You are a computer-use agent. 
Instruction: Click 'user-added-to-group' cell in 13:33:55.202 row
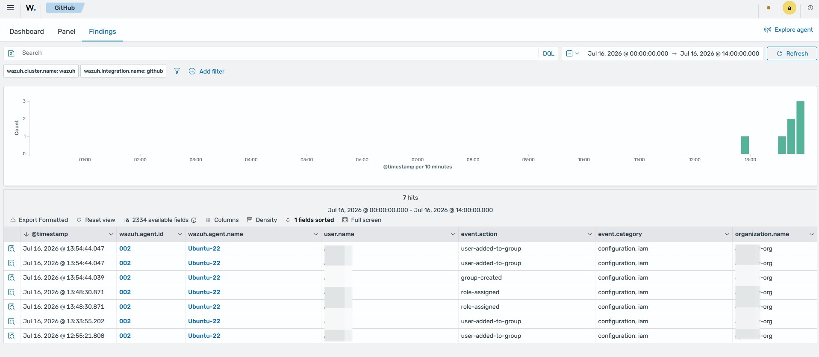pyautogui.click(x=491, y=321)
